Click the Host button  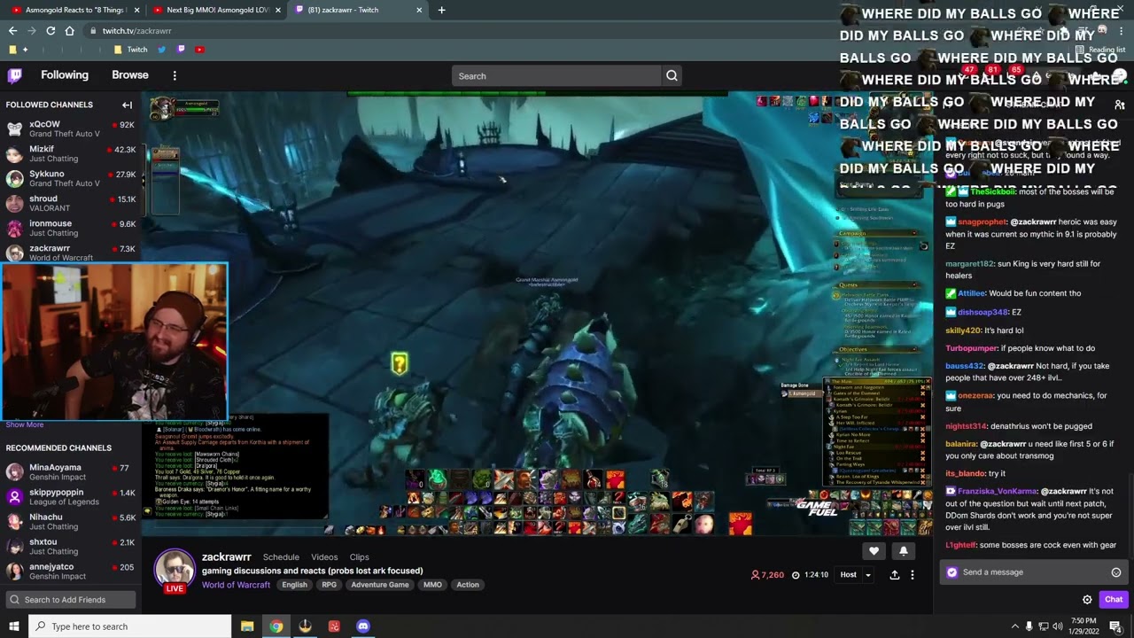(848, 574)
